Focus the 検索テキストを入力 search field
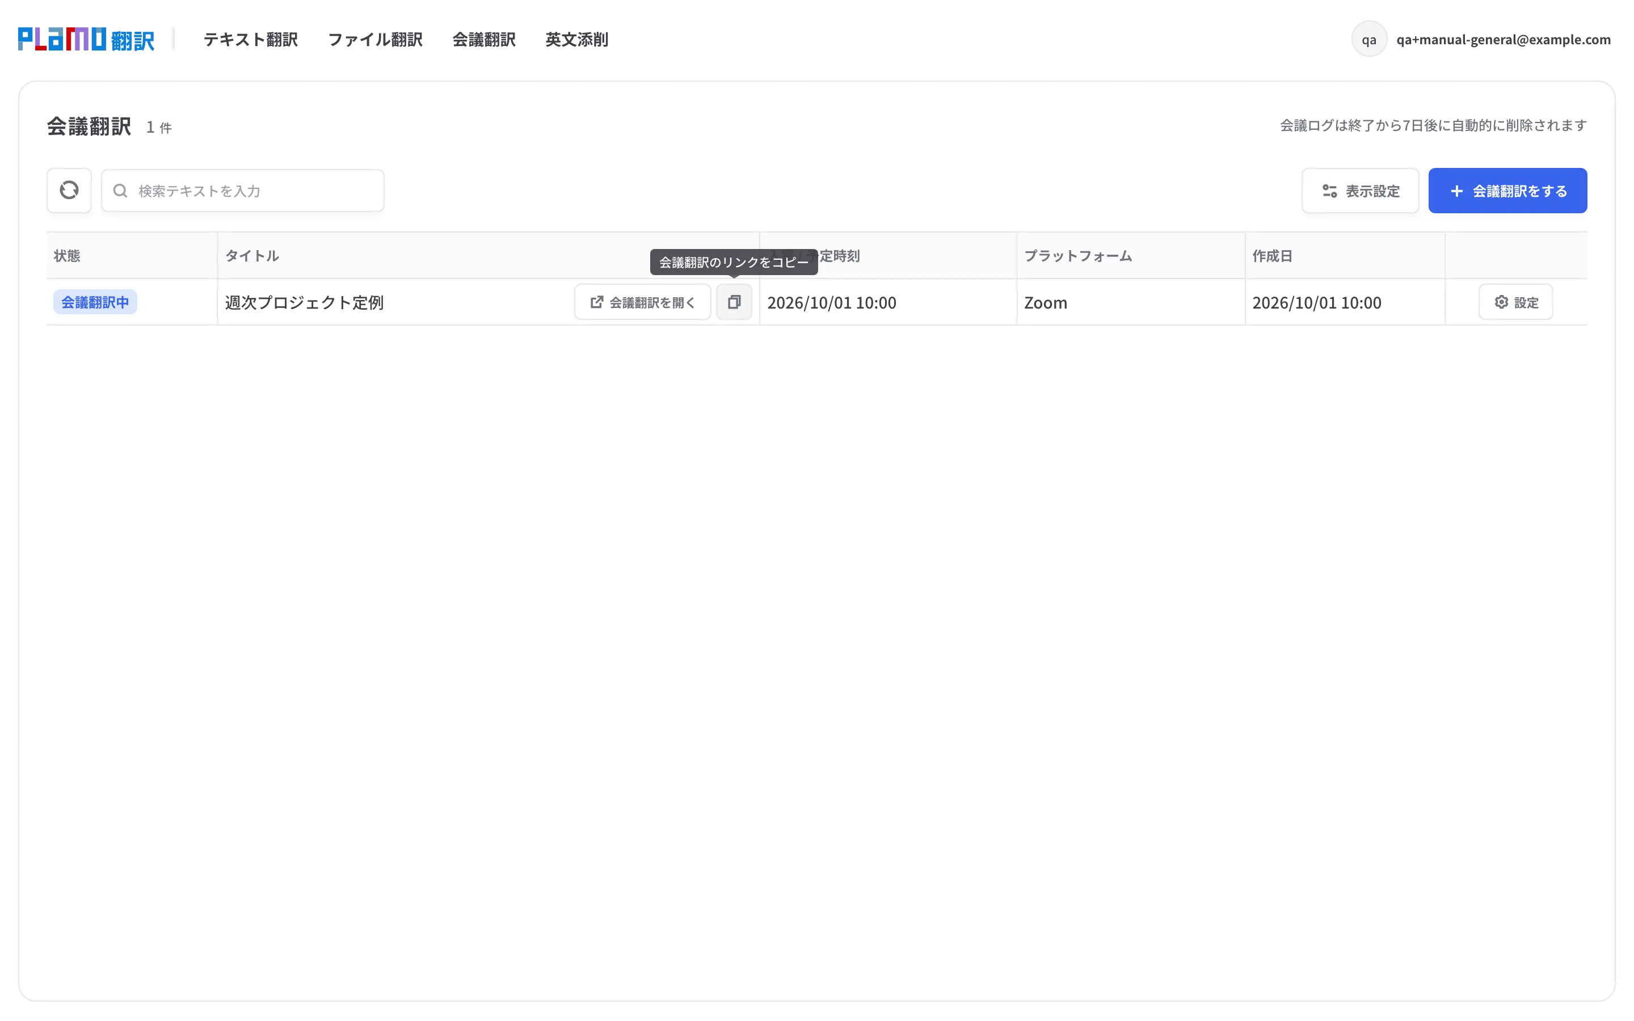Viewport: 1634px width, 1021px height. click(242, 191)
